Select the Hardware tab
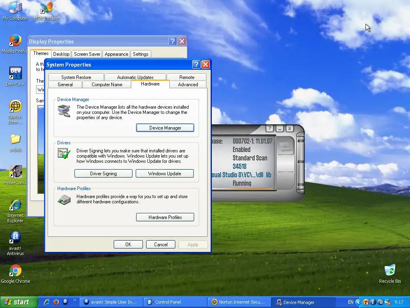 point(150,84)
